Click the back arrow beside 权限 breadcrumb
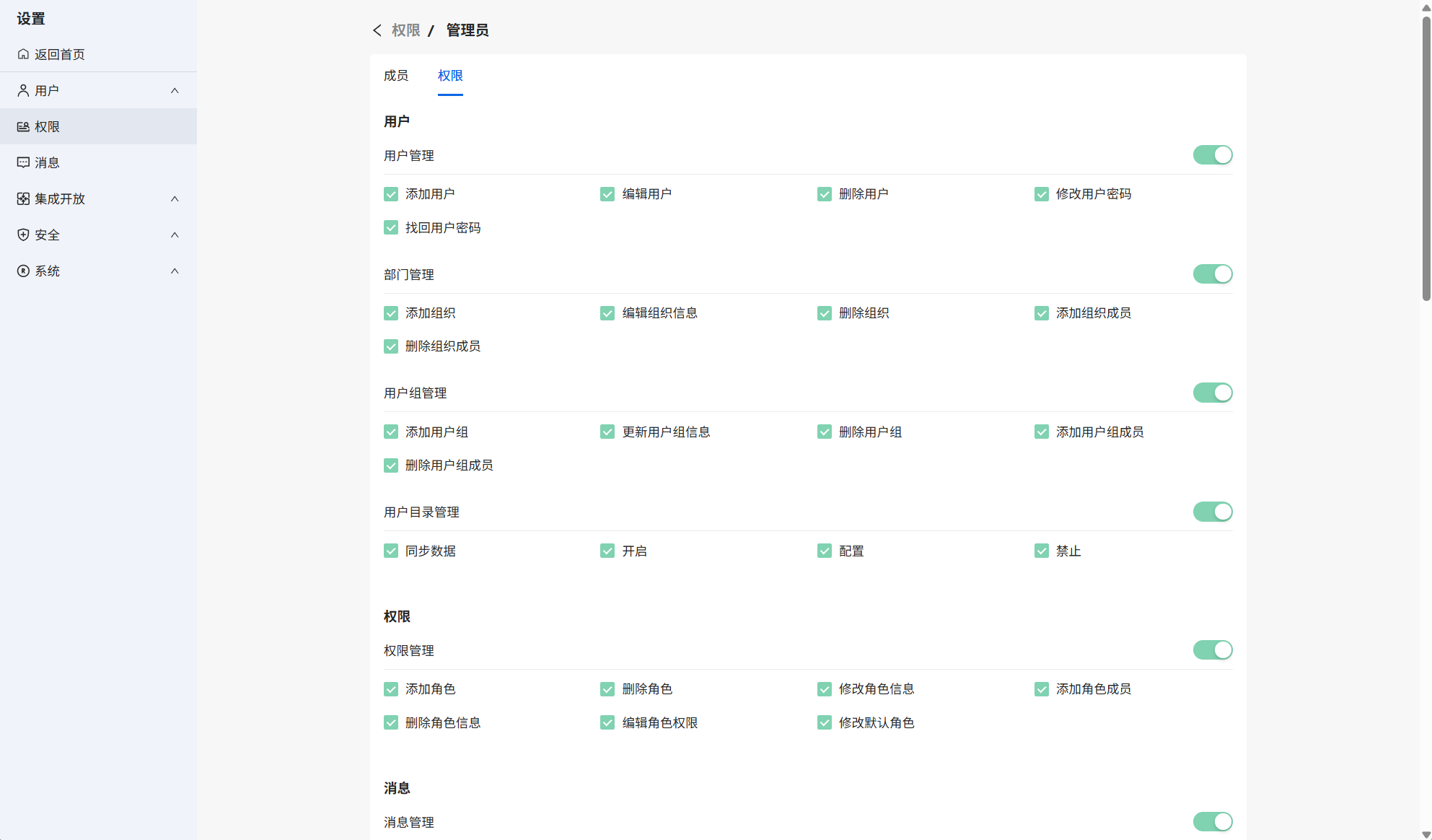Viewport: 1432px width, 840px height. (x=377, y=30)
